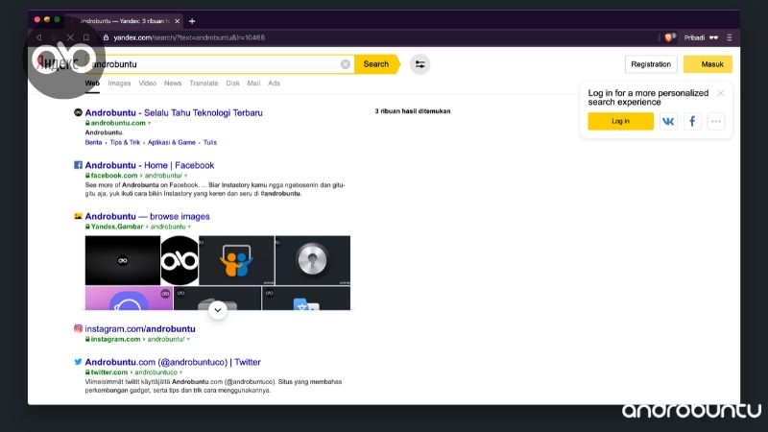This screenshot has height=432, width=768.
Task: Select the Web tab
Action: point(92,84)
